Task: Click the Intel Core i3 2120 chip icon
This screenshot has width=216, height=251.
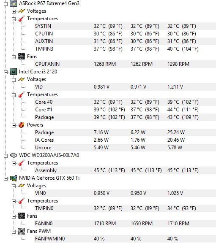Action: tap(14, 72)
